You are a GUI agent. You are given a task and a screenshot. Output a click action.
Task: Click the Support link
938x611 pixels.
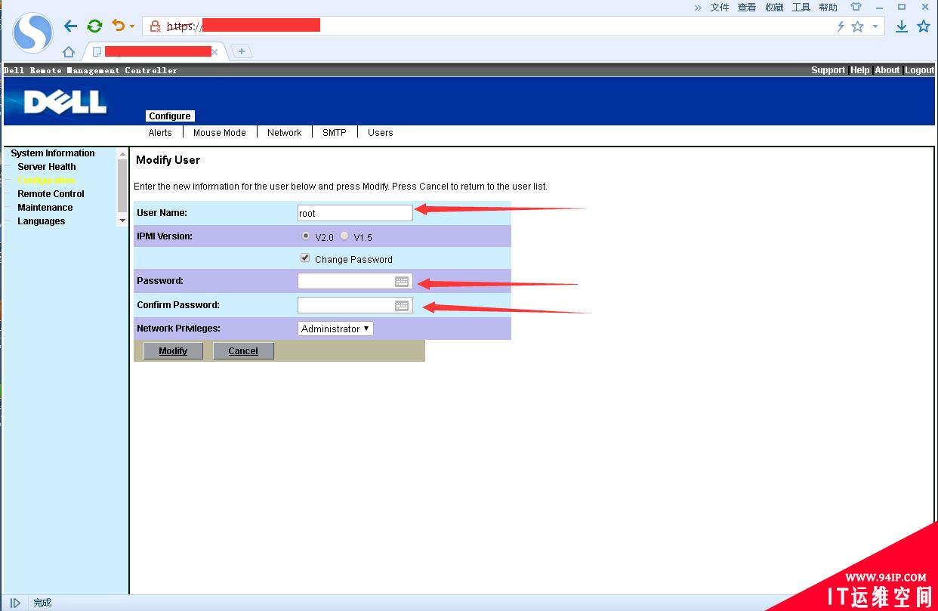point(828,70)
